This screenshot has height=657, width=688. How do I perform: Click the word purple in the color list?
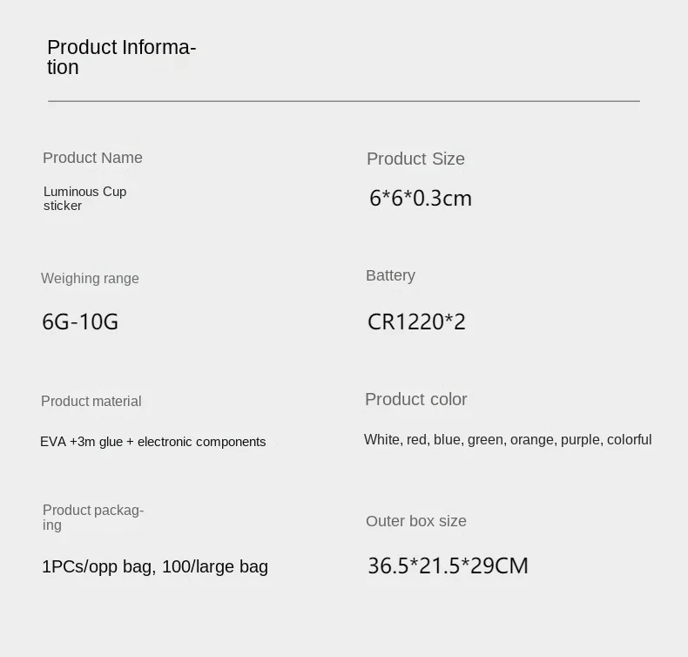(x=580, y=440)
